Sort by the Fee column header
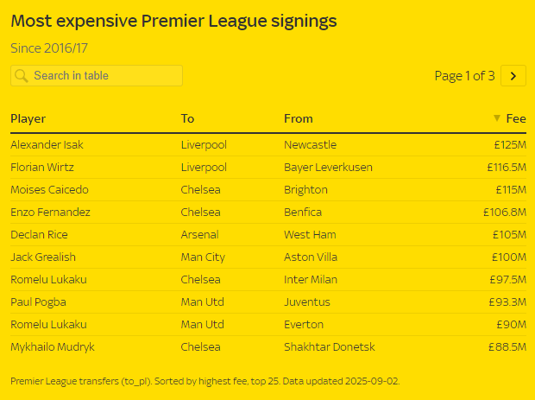 coord(516,118)
